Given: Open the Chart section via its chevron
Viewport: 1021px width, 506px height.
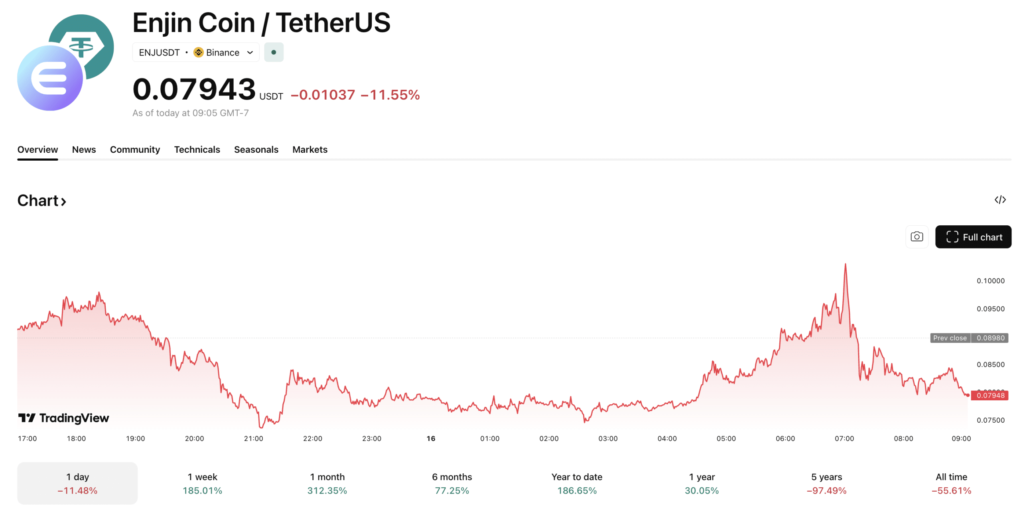Looking at the screenshot, I should coord(64,202).
